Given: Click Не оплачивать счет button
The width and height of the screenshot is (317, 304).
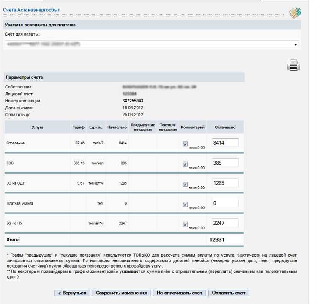Looking at the screenshot, I should pos(179,293).
